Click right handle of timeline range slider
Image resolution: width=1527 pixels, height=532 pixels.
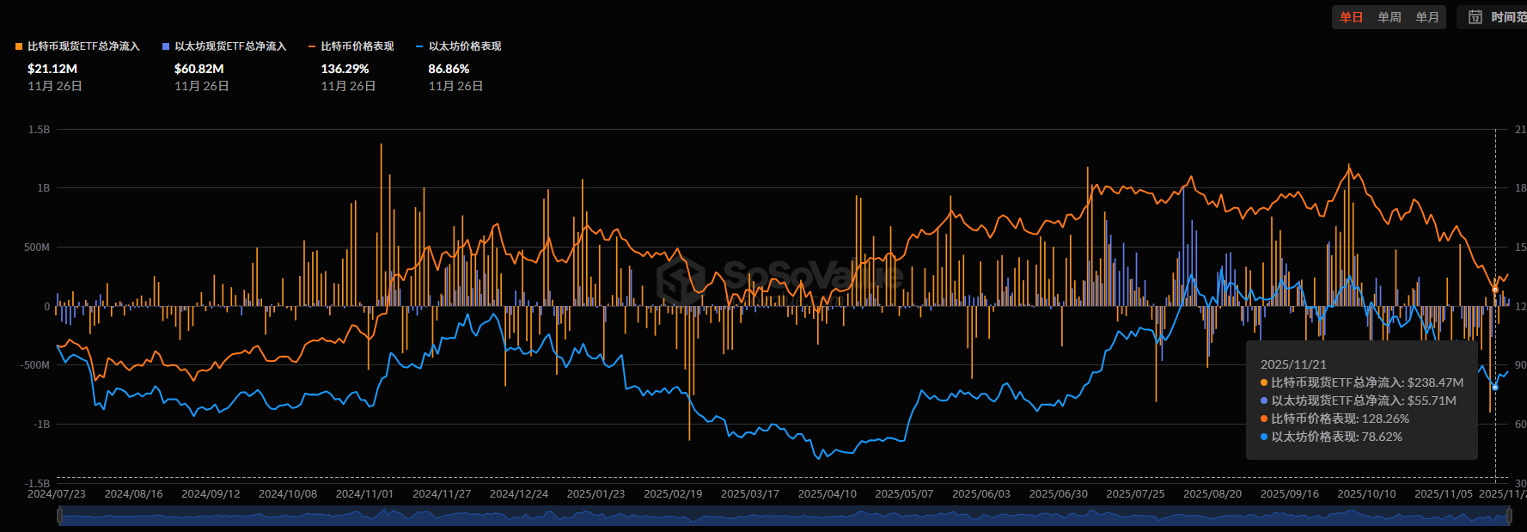pos(1510,516)
